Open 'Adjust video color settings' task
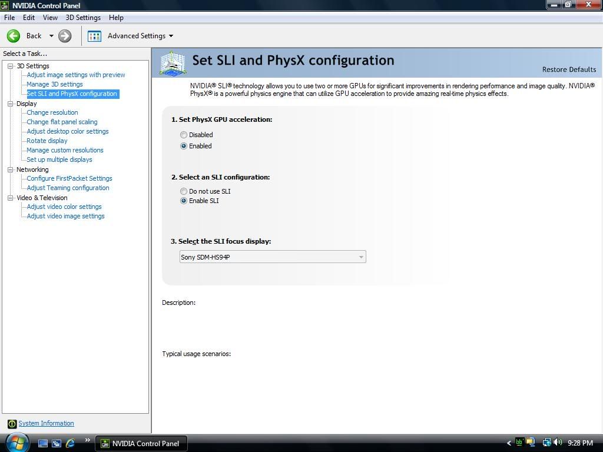The height and width of the screenshot is (452, 603). coord(64,207)
